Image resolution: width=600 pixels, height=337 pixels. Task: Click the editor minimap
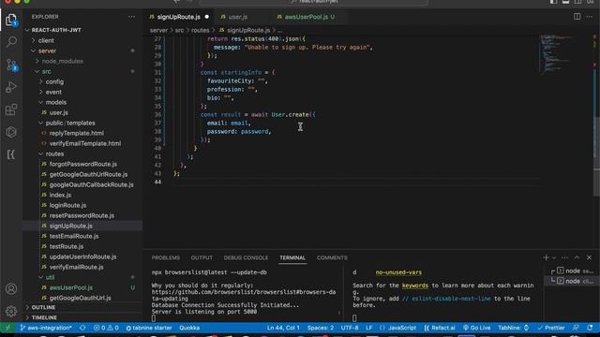(556, 53)
